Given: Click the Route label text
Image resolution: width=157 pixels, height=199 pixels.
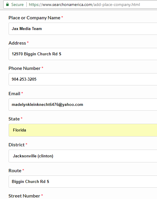Looking at the screenshot, I should coord(15,171).
